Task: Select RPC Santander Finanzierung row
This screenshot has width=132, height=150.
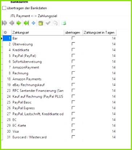Action: [59, 91]
